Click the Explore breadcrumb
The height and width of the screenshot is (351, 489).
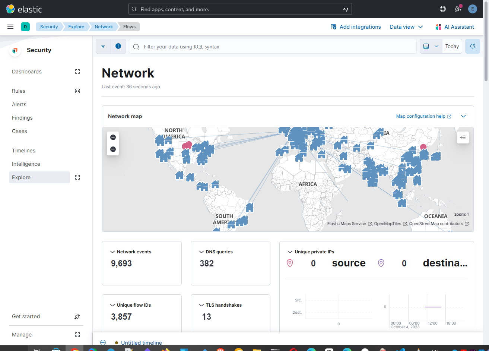coord(76,26)
